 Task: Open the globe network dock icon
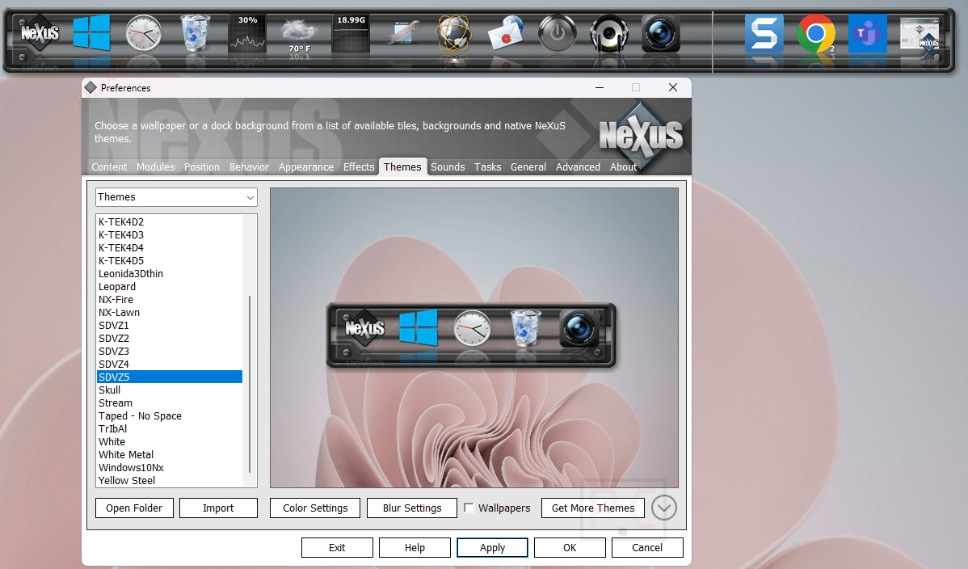click(453, 34)
